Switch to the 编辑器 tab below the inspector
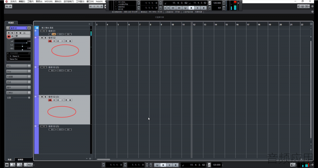Image resolution: width=318 pixels, height=168 pixels. 20,160
